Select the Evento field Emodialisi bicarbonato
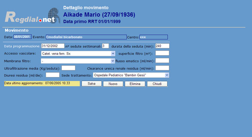Viewport: 252px width, 137px height. pos(86,37)
